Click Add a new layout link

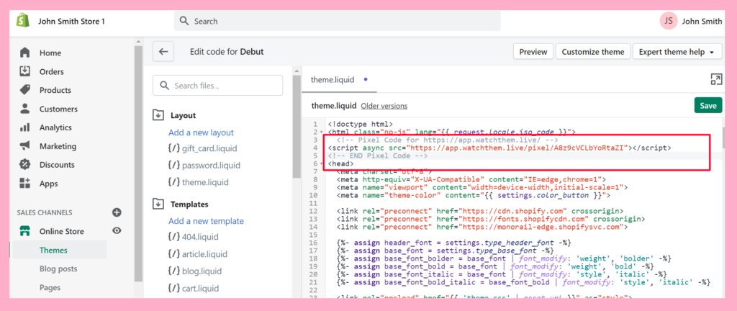(202, 132)
